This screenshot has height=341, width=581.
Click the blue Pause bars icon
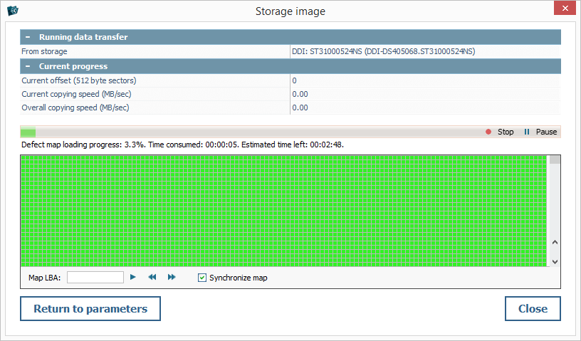tap(527, 132)
